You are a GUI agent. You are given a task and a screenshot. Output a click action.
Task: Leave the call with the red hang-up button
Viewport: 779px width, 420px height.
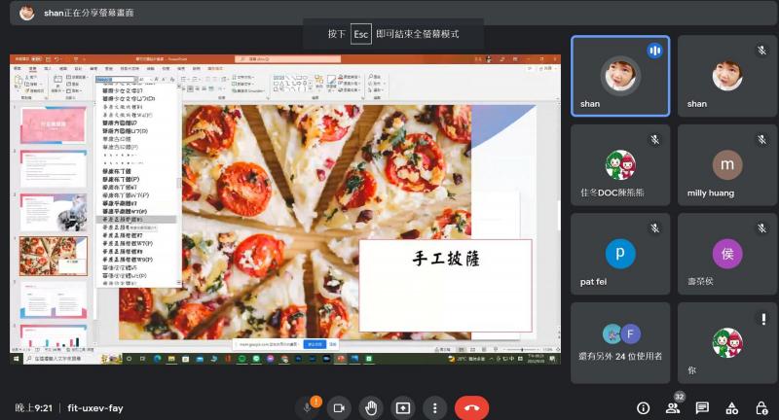point(472,407)
